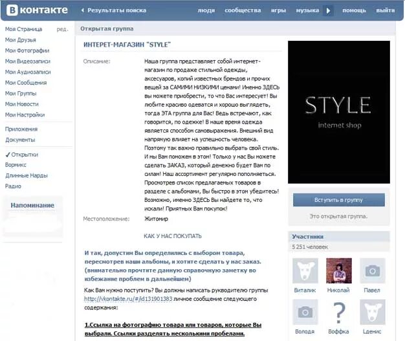
Task: Open Длинные Нарды app link
Action: [27, 175]
